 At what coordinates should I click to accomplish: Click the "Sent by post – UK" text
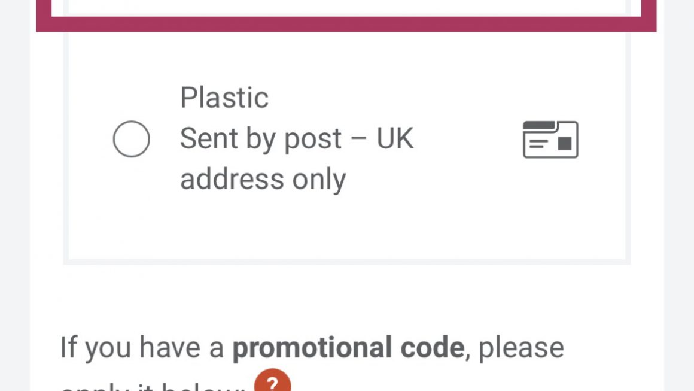[x=297, y=139]
